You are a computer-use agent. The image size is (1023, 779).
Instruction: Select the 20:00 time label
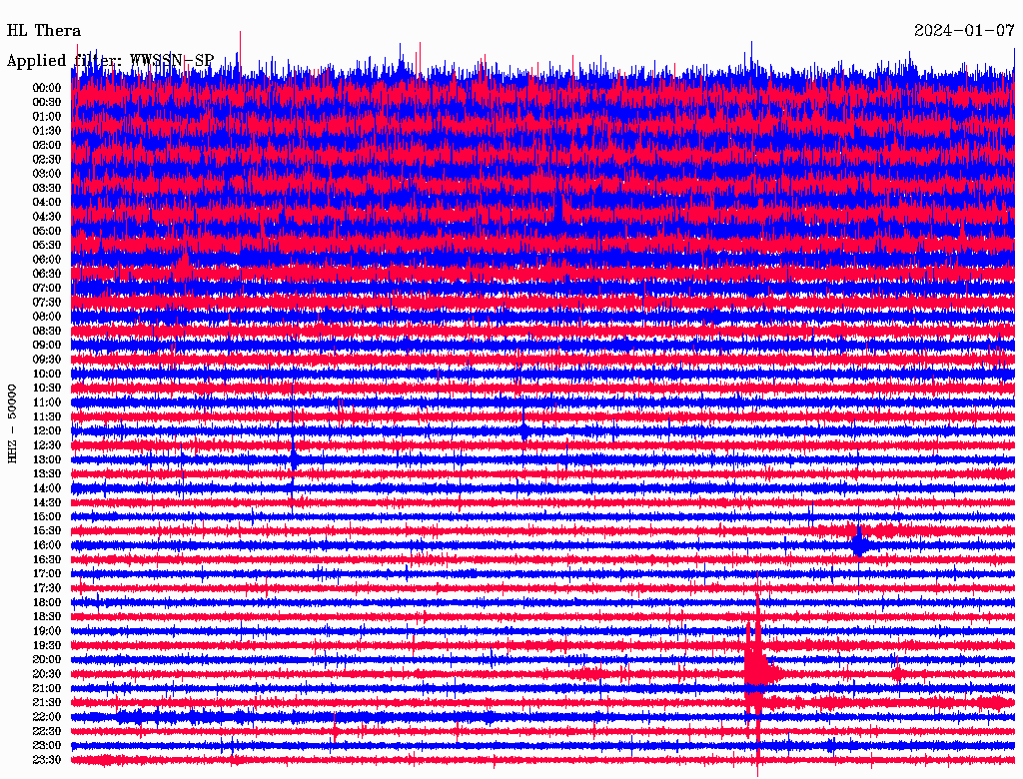click(47, 660)
